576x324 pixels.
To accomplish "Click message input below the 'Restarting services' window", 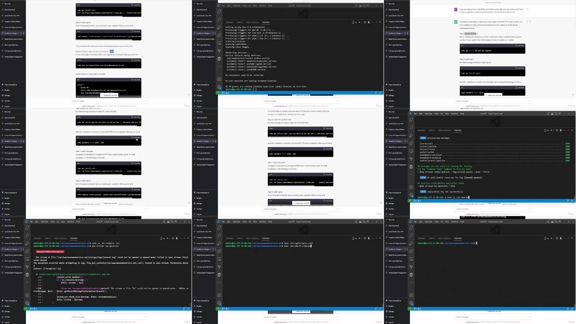I will pyautogui.click(x=301, y=101).
